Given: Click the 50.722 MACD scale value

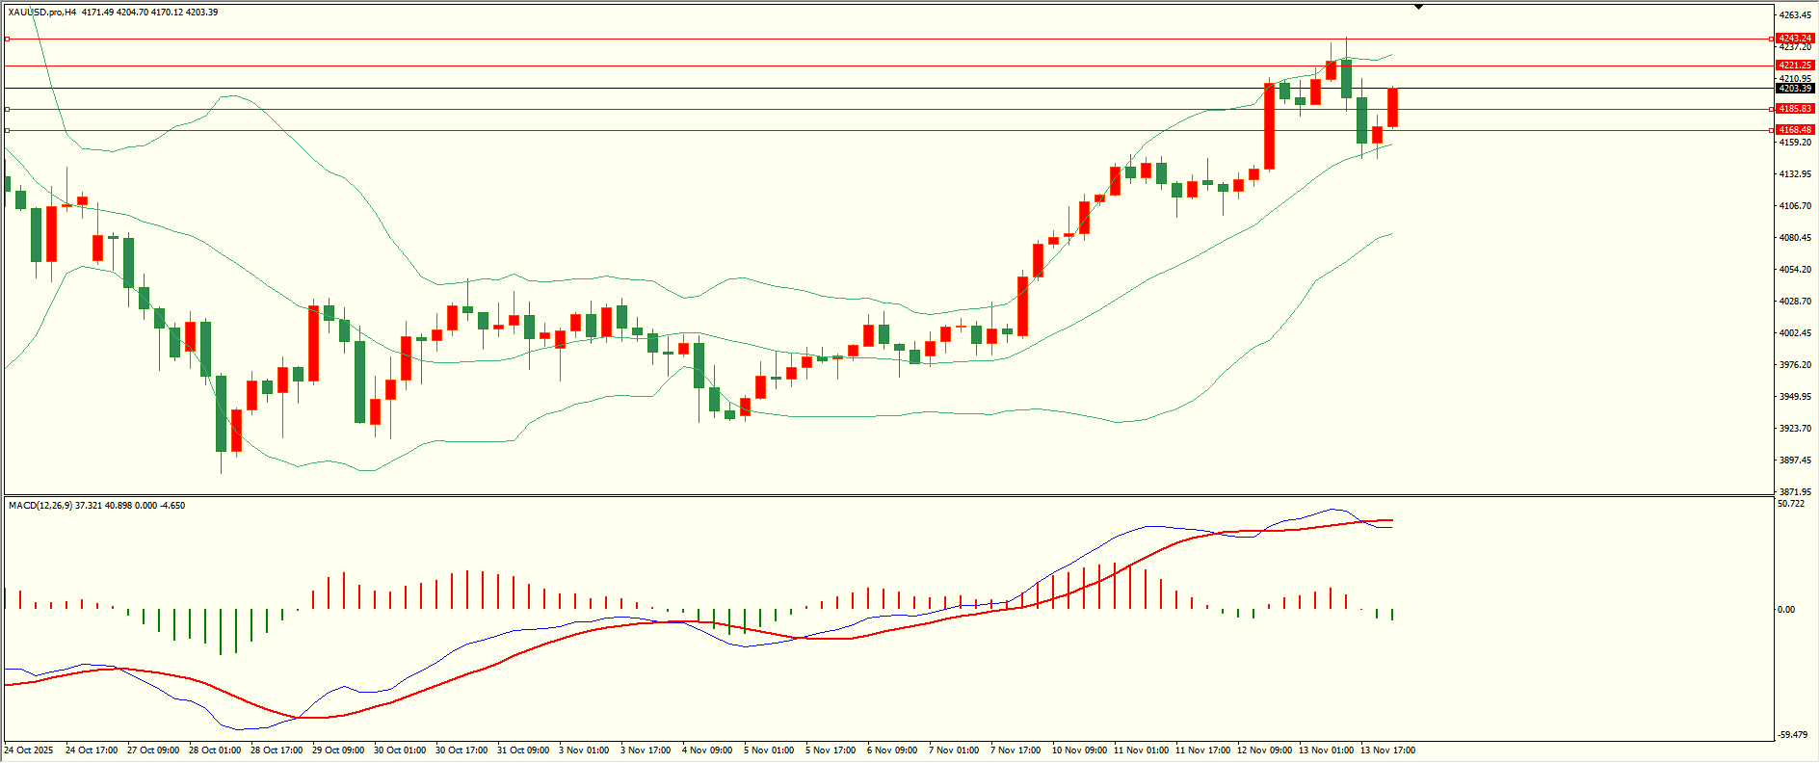Looking at the screenshot, I should coord(1791,504).
